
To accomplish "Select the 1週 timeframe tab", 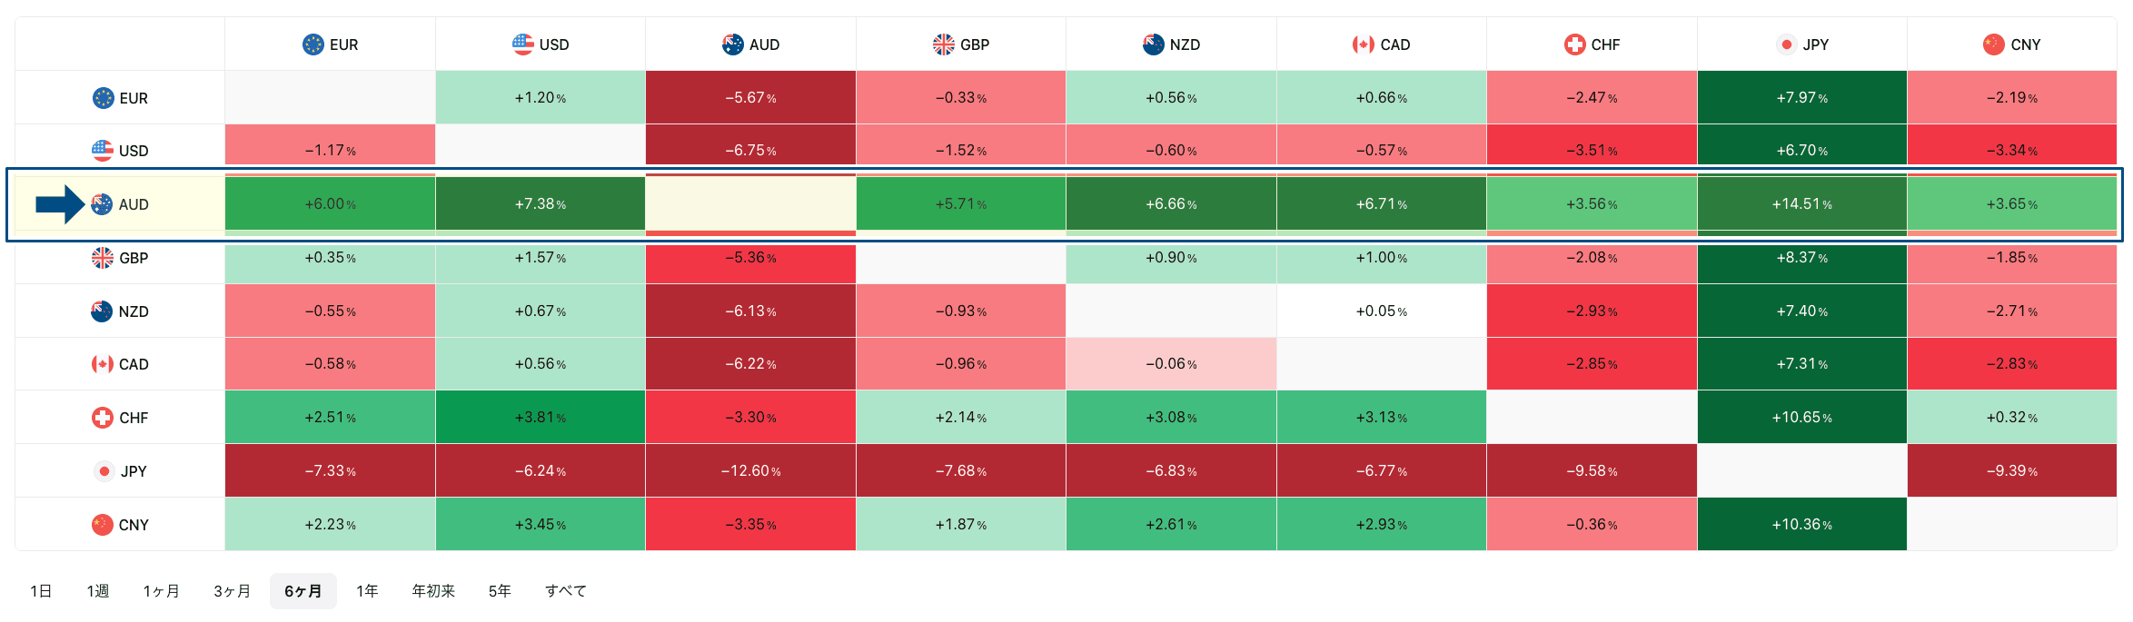I will click(98, 591).
